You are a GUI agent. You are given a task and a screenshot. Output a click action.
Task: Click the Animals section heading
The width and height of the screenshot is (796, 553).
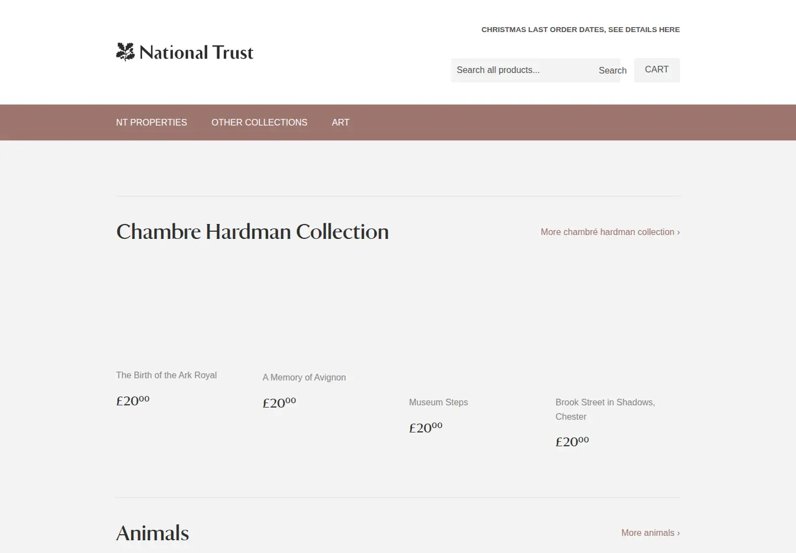153,533
